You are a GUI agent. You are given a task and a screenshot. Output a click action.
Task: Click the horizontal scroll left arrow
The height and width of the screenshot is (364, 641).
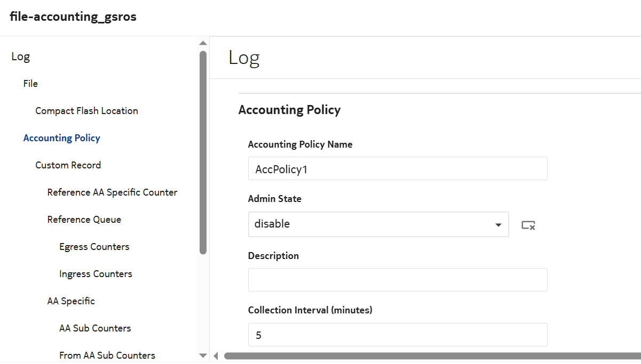[x=216, y=355]
